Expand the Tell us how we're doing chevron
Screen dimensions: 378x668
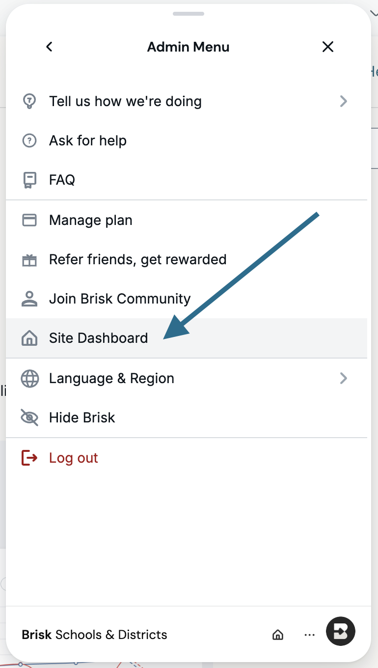344,101
